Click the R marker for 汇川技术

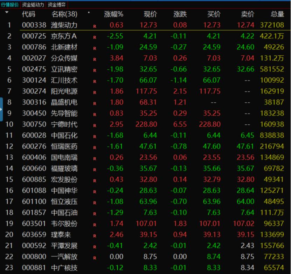point(95,82)
